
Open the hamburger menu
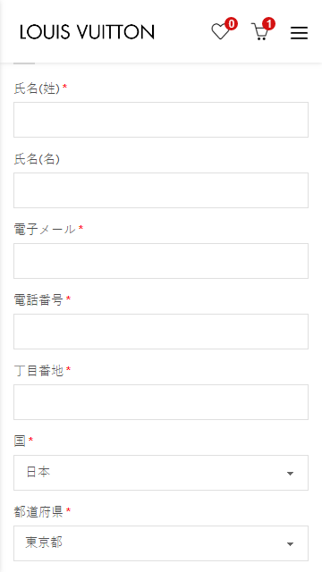299,33
